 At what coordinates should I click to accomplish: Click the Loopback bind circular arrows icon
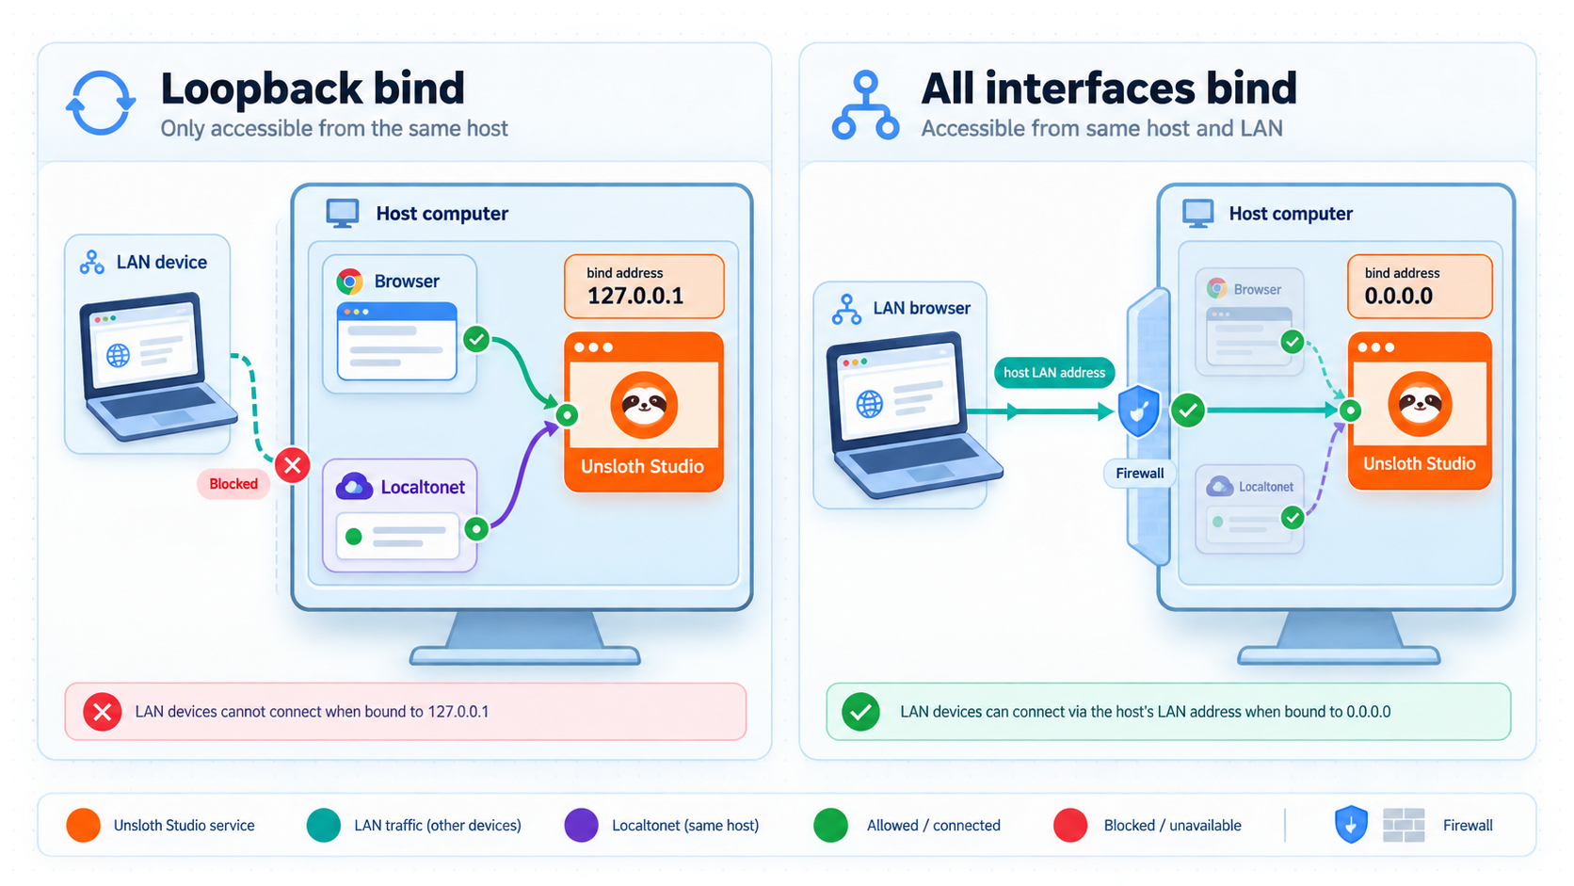101,104
